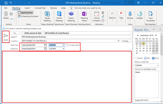Screen dimensions: 163x104
Task: Click the Fair availability swatch
Action: [x=145, y=58]
